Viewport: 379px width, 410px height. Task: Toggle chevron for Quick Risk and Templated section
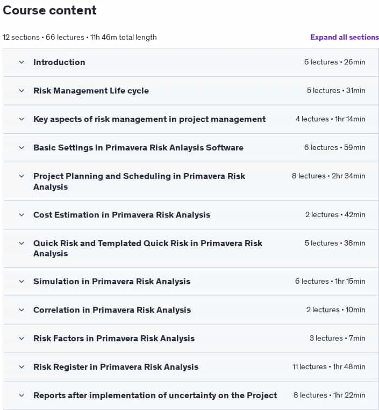22,243
